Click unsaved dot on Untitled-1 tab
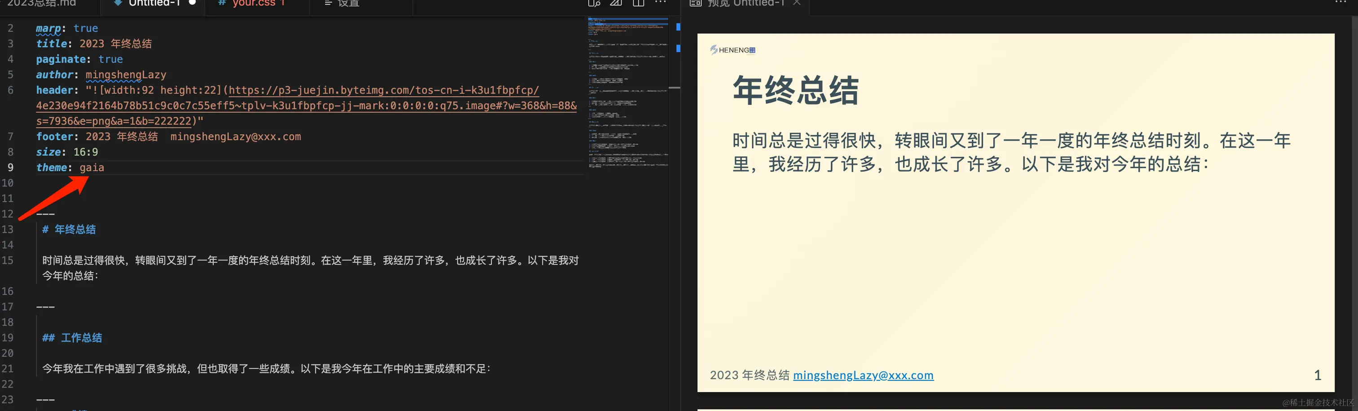Screen dimensions: 1358x411 pos(192,3)
